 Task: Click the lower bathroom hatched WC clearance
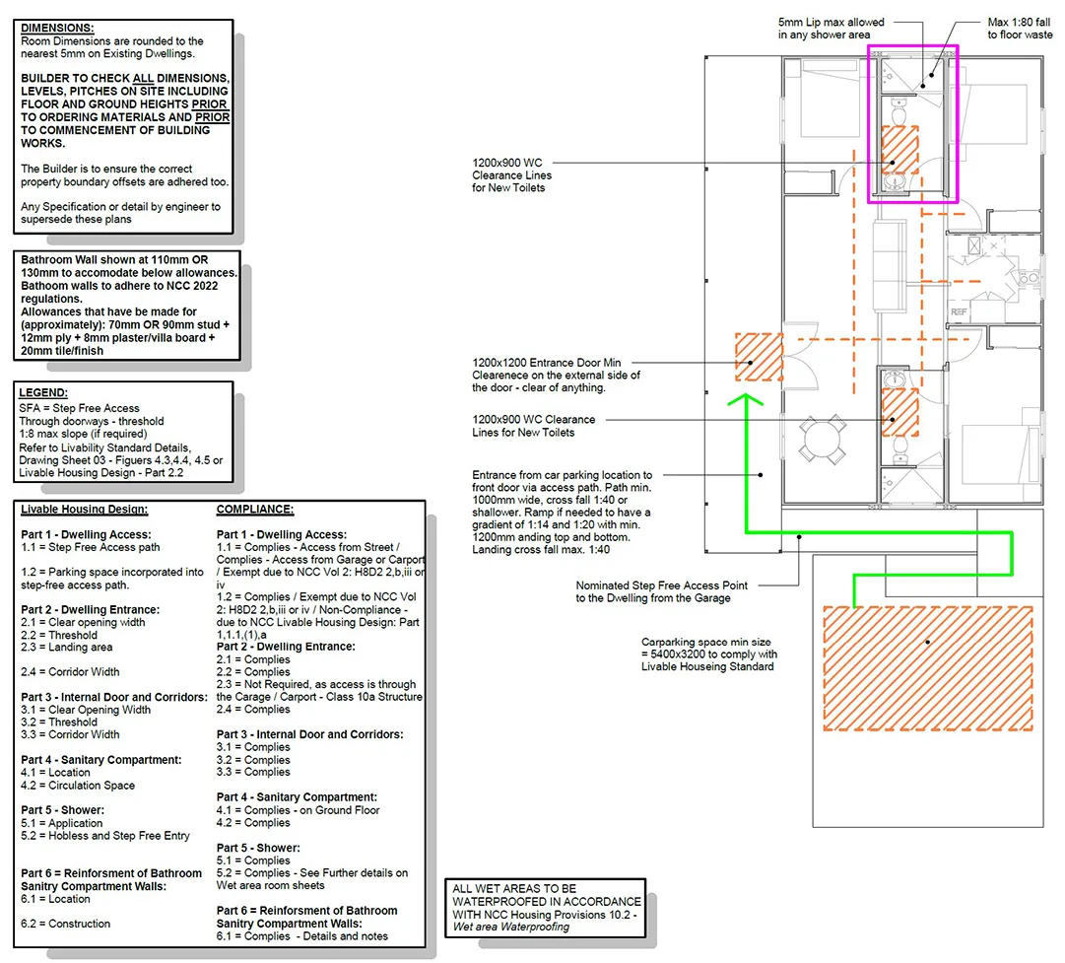tap(899, 411)
